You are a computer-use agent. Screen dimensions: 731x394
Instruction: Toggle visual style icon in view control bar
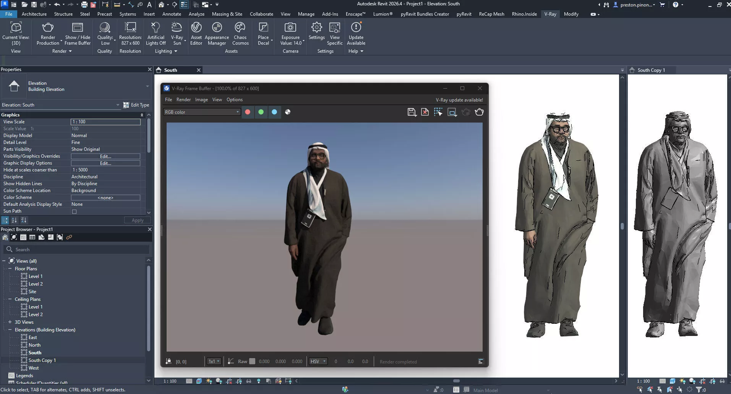[x=199, y=381]
